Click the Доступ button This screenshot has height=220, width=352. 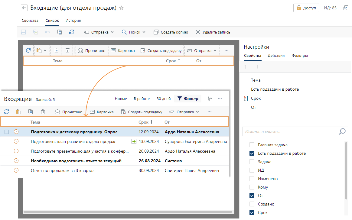click(x=306, y=8)
